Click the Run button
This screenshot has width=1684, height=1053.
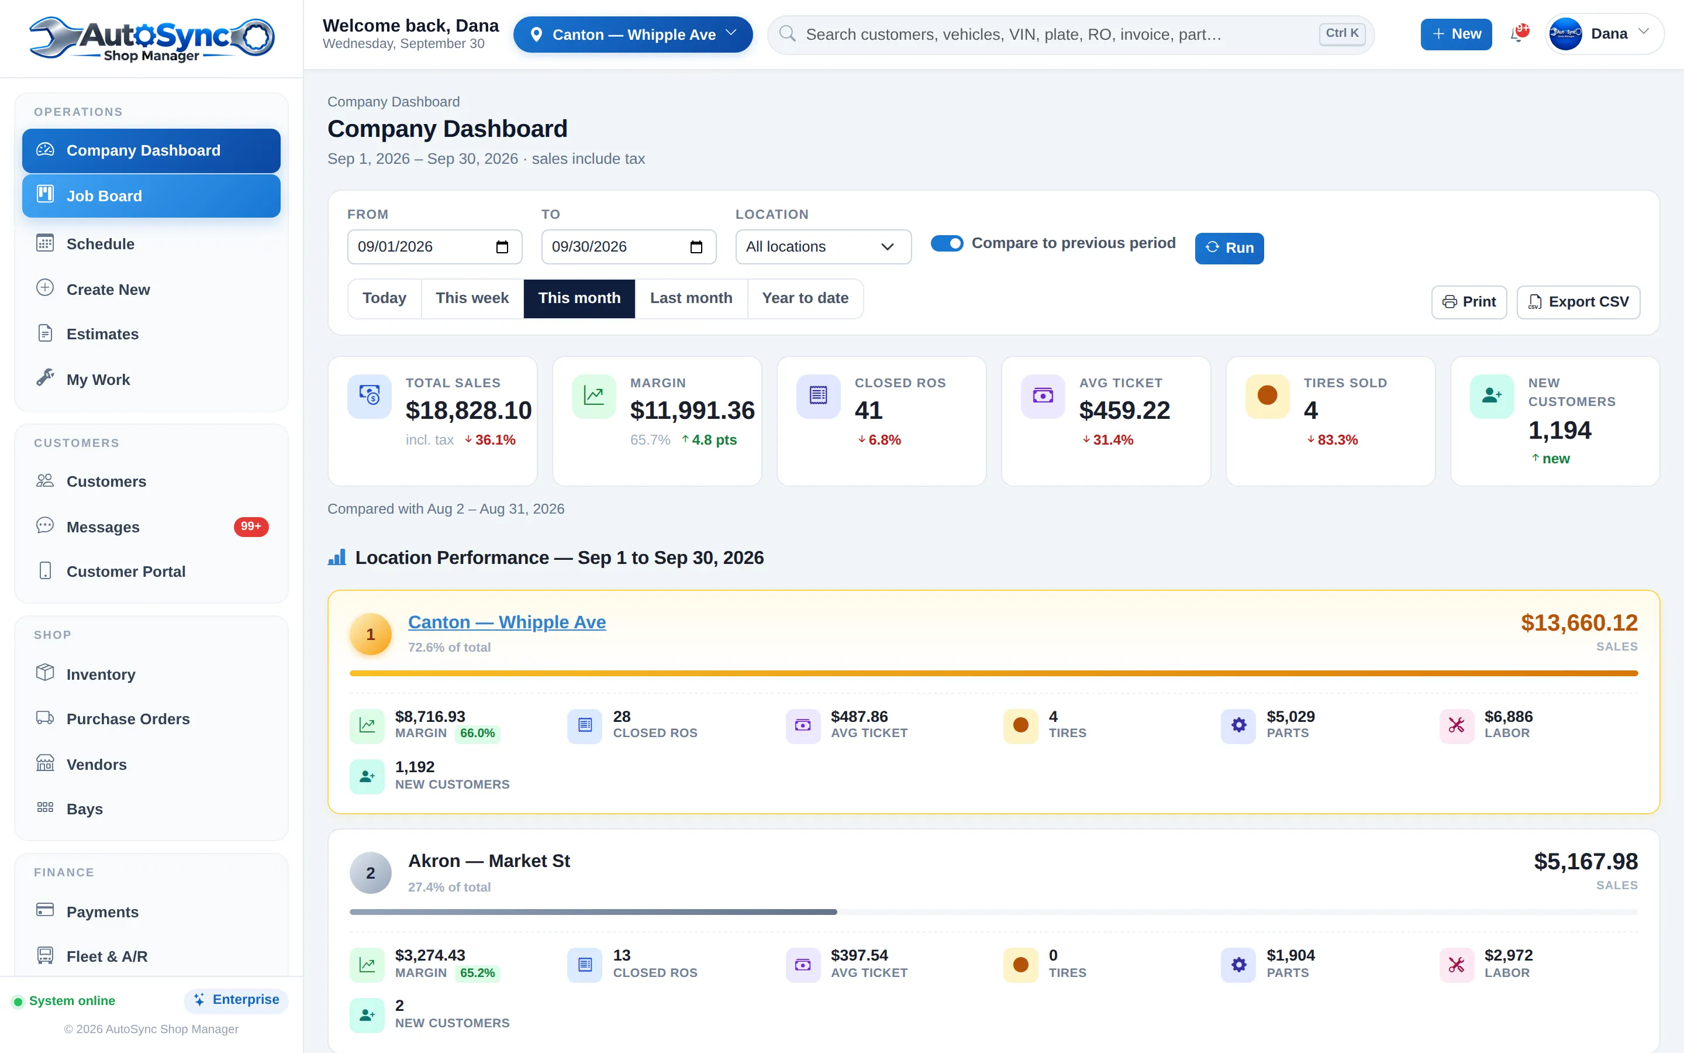(x=1229, y=248)
